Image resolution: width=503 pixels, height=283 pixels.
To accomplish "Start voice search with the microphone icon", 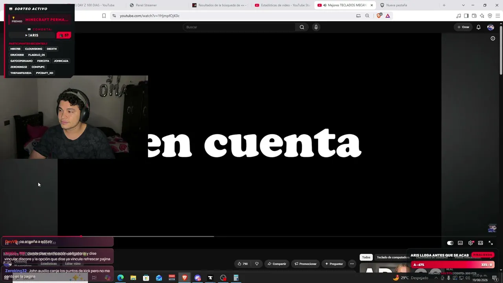I will pyautogui.click(x=316, y=27).
